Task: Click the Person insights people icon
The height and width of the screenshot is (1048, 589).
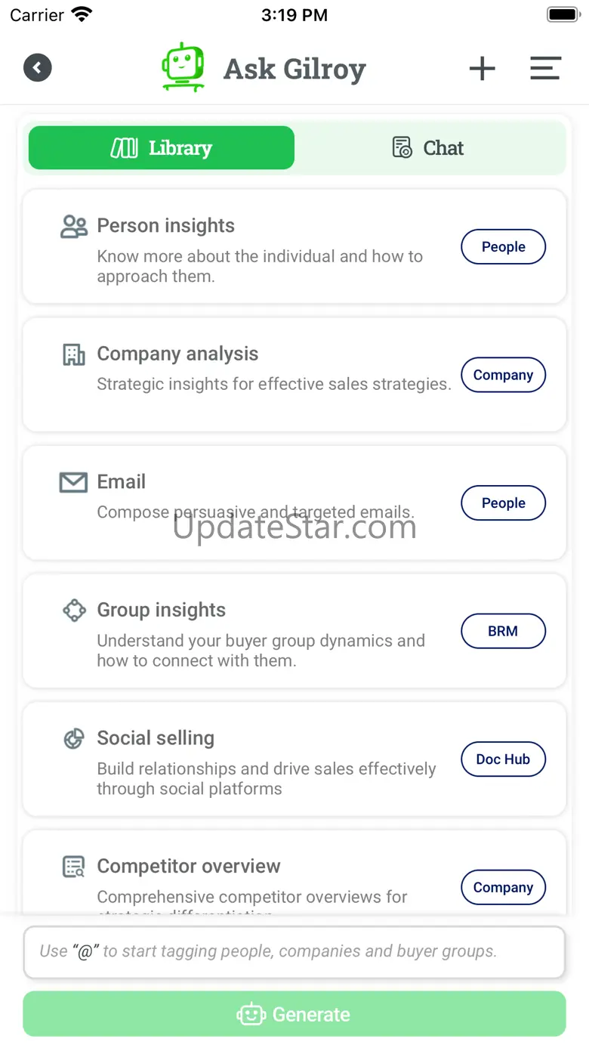Action: (73, 227)
